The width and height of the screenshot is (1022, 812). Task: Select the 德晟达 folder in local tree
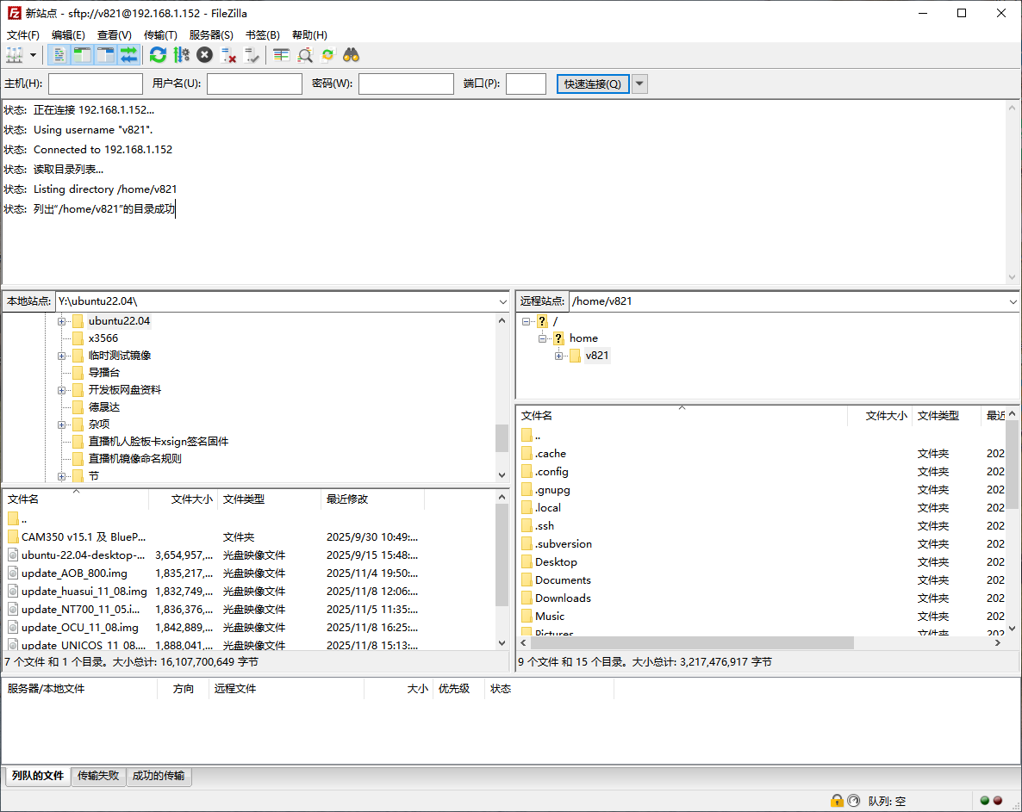click(x=104, y=407)
